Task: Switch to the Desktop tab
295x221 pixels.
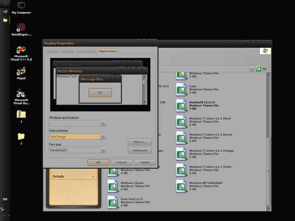Action: 67,52
